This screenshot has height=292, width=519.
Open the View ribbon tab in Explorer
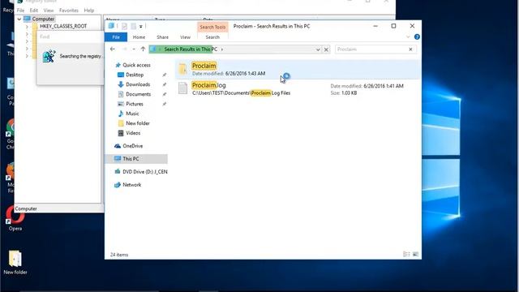click(185, 37)
